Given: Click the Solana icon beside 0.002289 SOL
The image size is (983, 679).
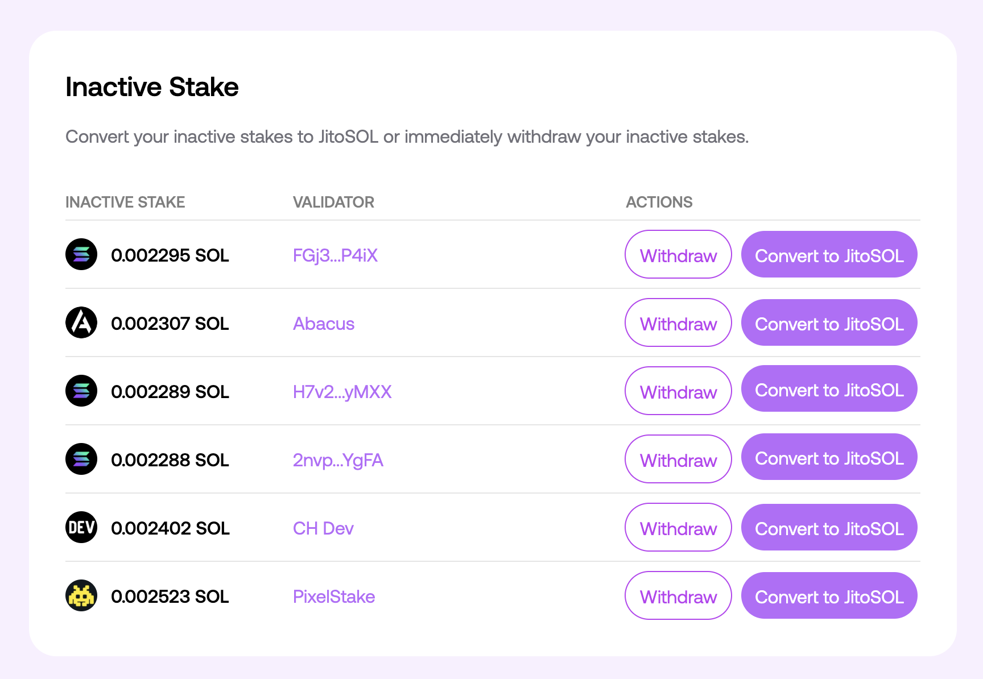Looking at the screenshot, I should pyautogui.click(x=81, y=391).
